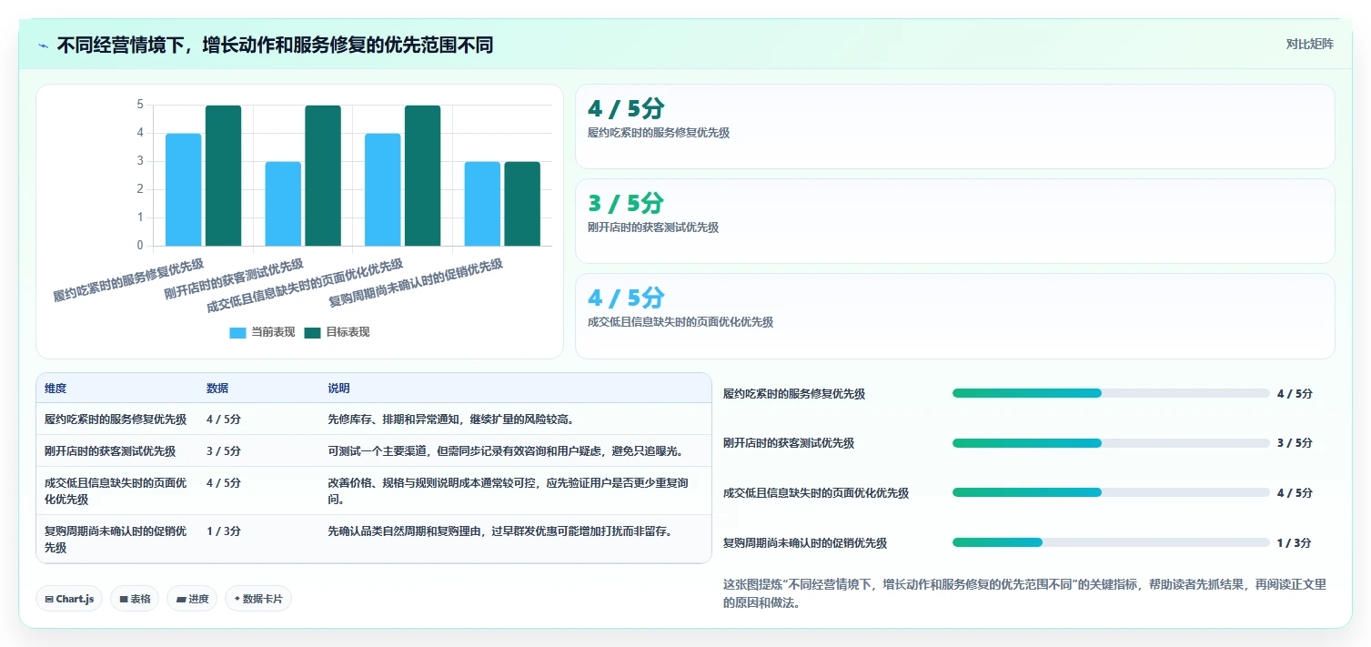Click the description starting 可测试一个主要渠道
Viewport: 1371px width, 647px height.
click(505, 451)
